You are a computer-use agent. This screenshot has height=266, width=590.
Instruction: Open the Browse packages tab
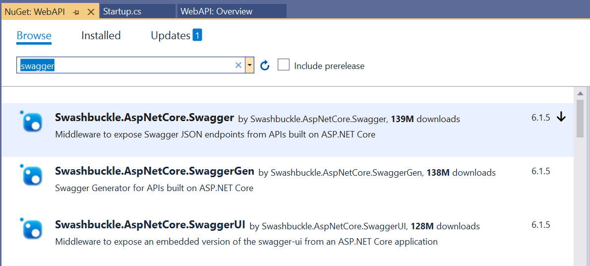[x=34, y=36]
